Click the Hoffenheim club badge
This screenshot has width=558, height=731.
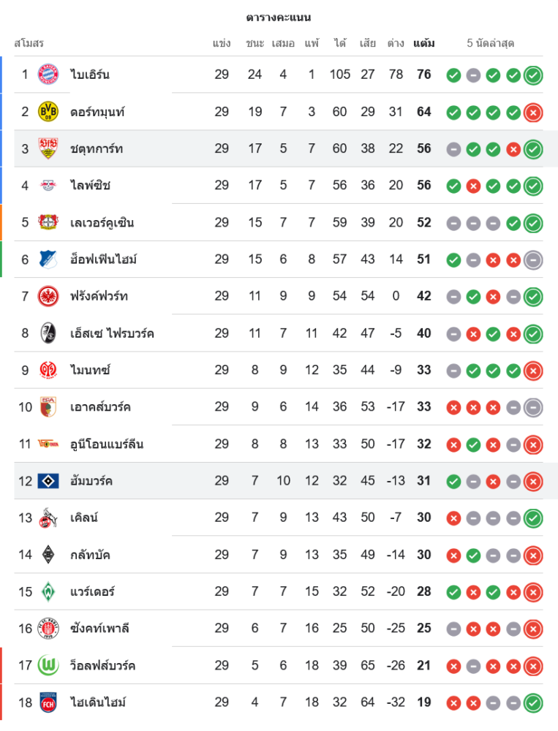48,260
